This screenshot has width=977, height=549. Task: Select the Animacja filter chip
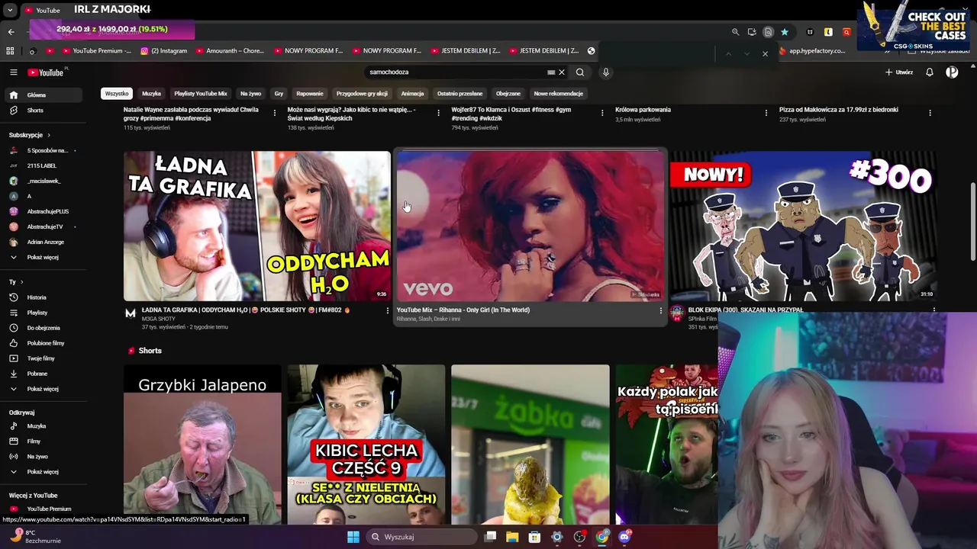[412, 94]
